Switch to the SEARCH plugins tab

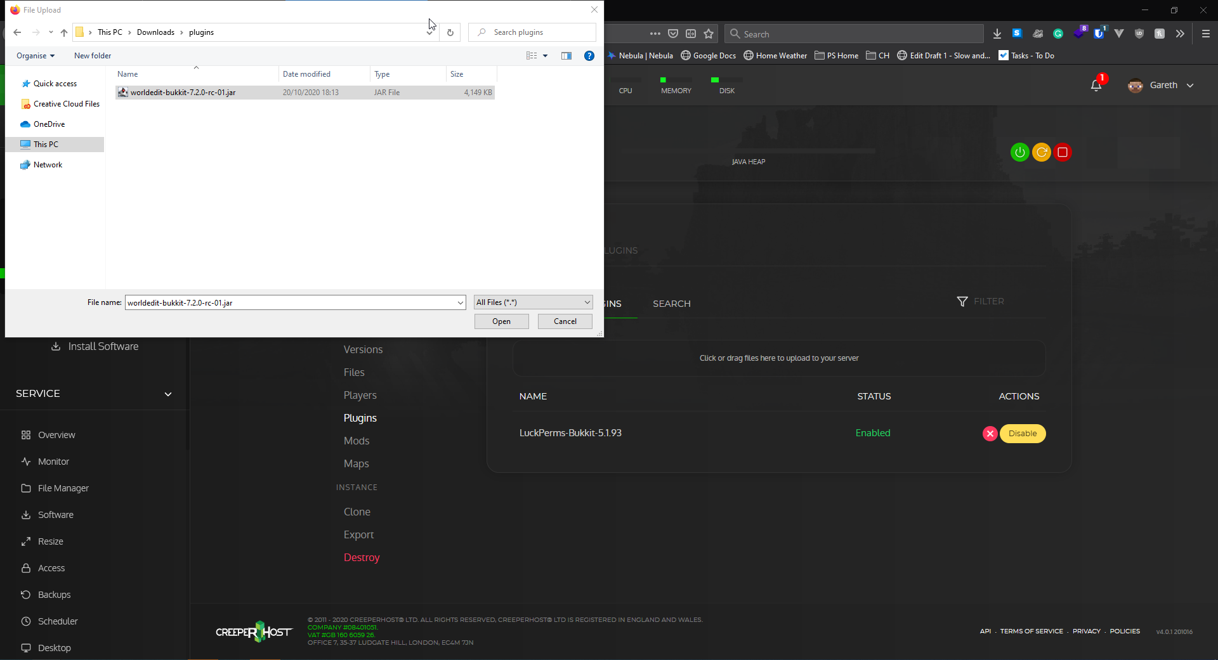click(672, 304)
